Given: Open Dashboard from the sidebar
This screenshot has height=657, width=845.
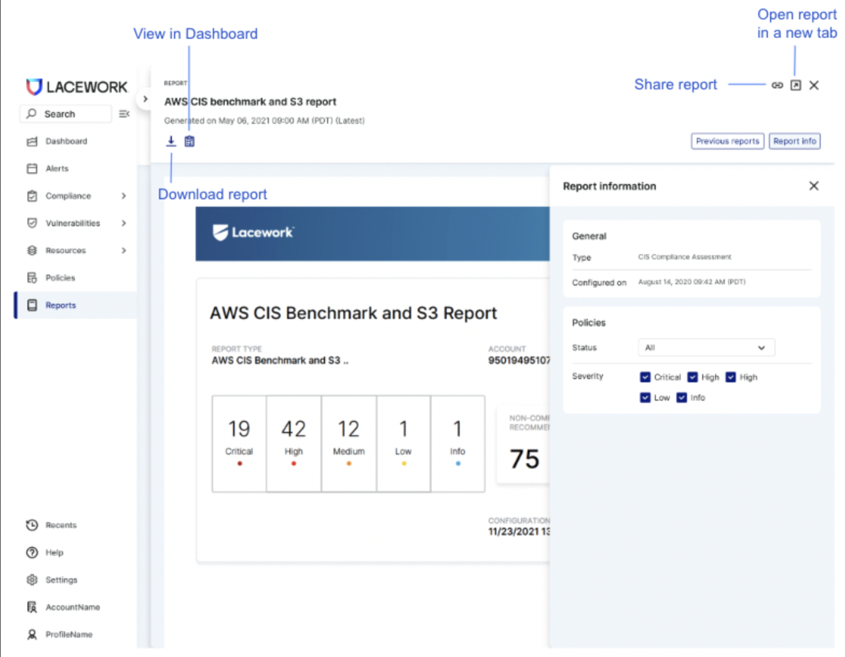Looking at the screenshot, I should pos(66,141).
